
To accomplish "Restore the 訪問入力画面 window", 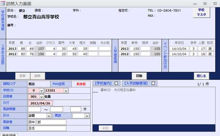I will coord(205,4).
